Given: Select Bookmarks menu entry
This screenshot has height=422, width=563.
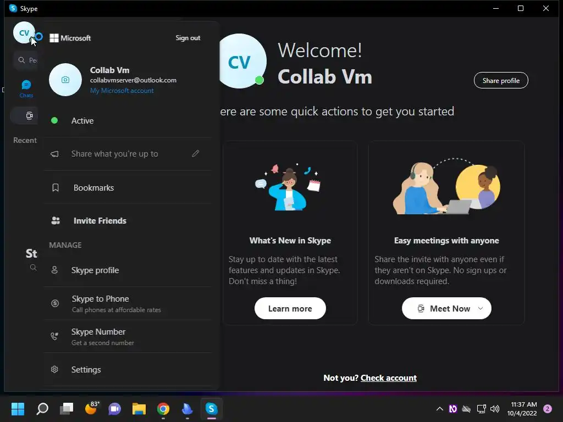Looking at the screenshot, I should pos(128,188).
